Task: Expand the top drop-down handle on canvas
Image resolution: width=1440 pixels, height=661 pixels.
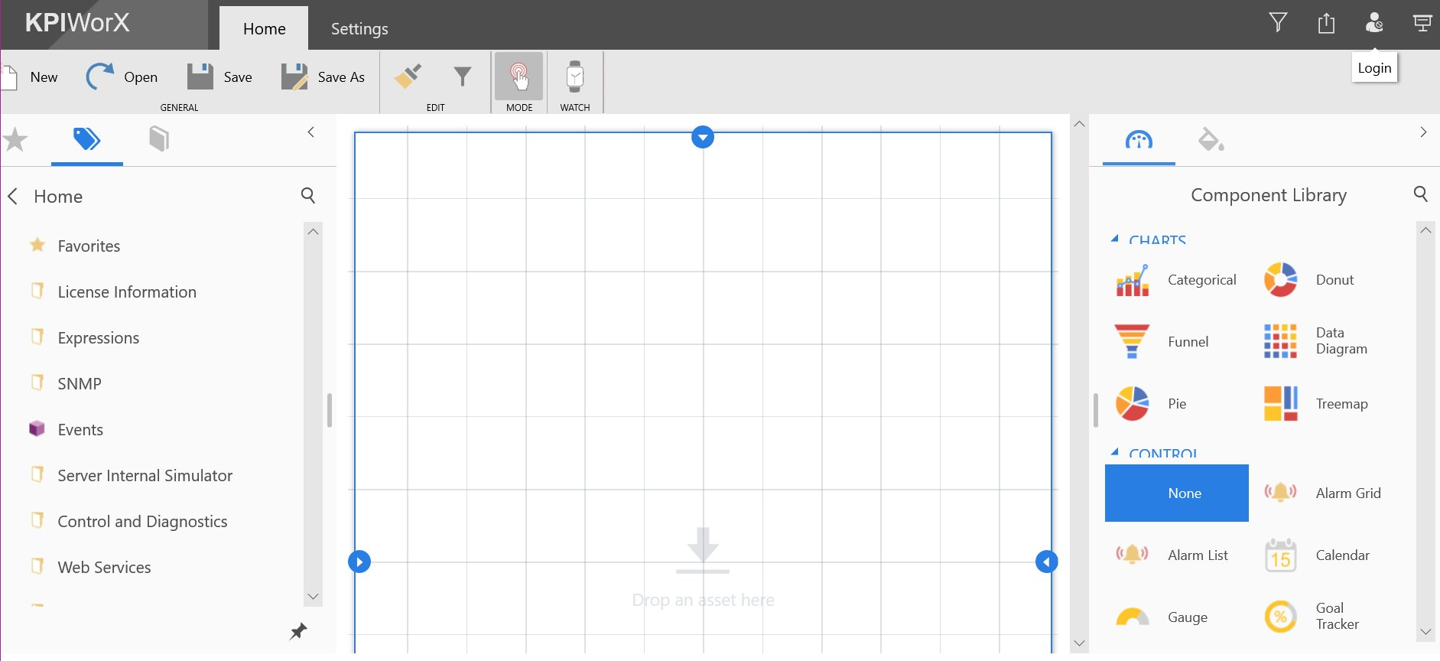Action: pyautogui.click(x=702, y=137)
